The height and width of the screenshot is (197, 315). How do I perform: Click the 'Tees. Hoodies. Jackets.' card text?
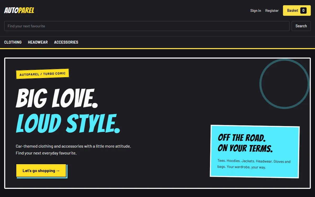pyautogui.click(x=254, y=164)
